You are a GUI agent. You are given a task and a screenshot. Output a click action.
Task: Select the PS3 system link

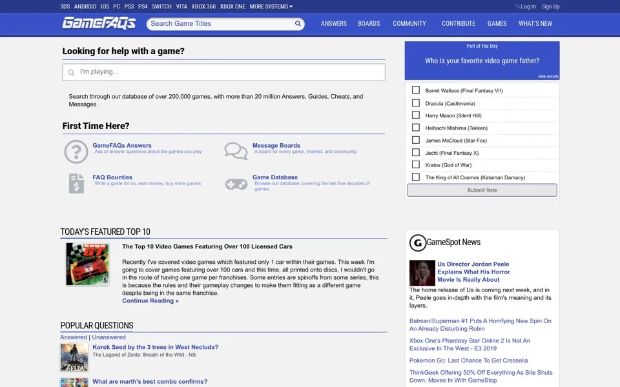[x=129, y=6]
